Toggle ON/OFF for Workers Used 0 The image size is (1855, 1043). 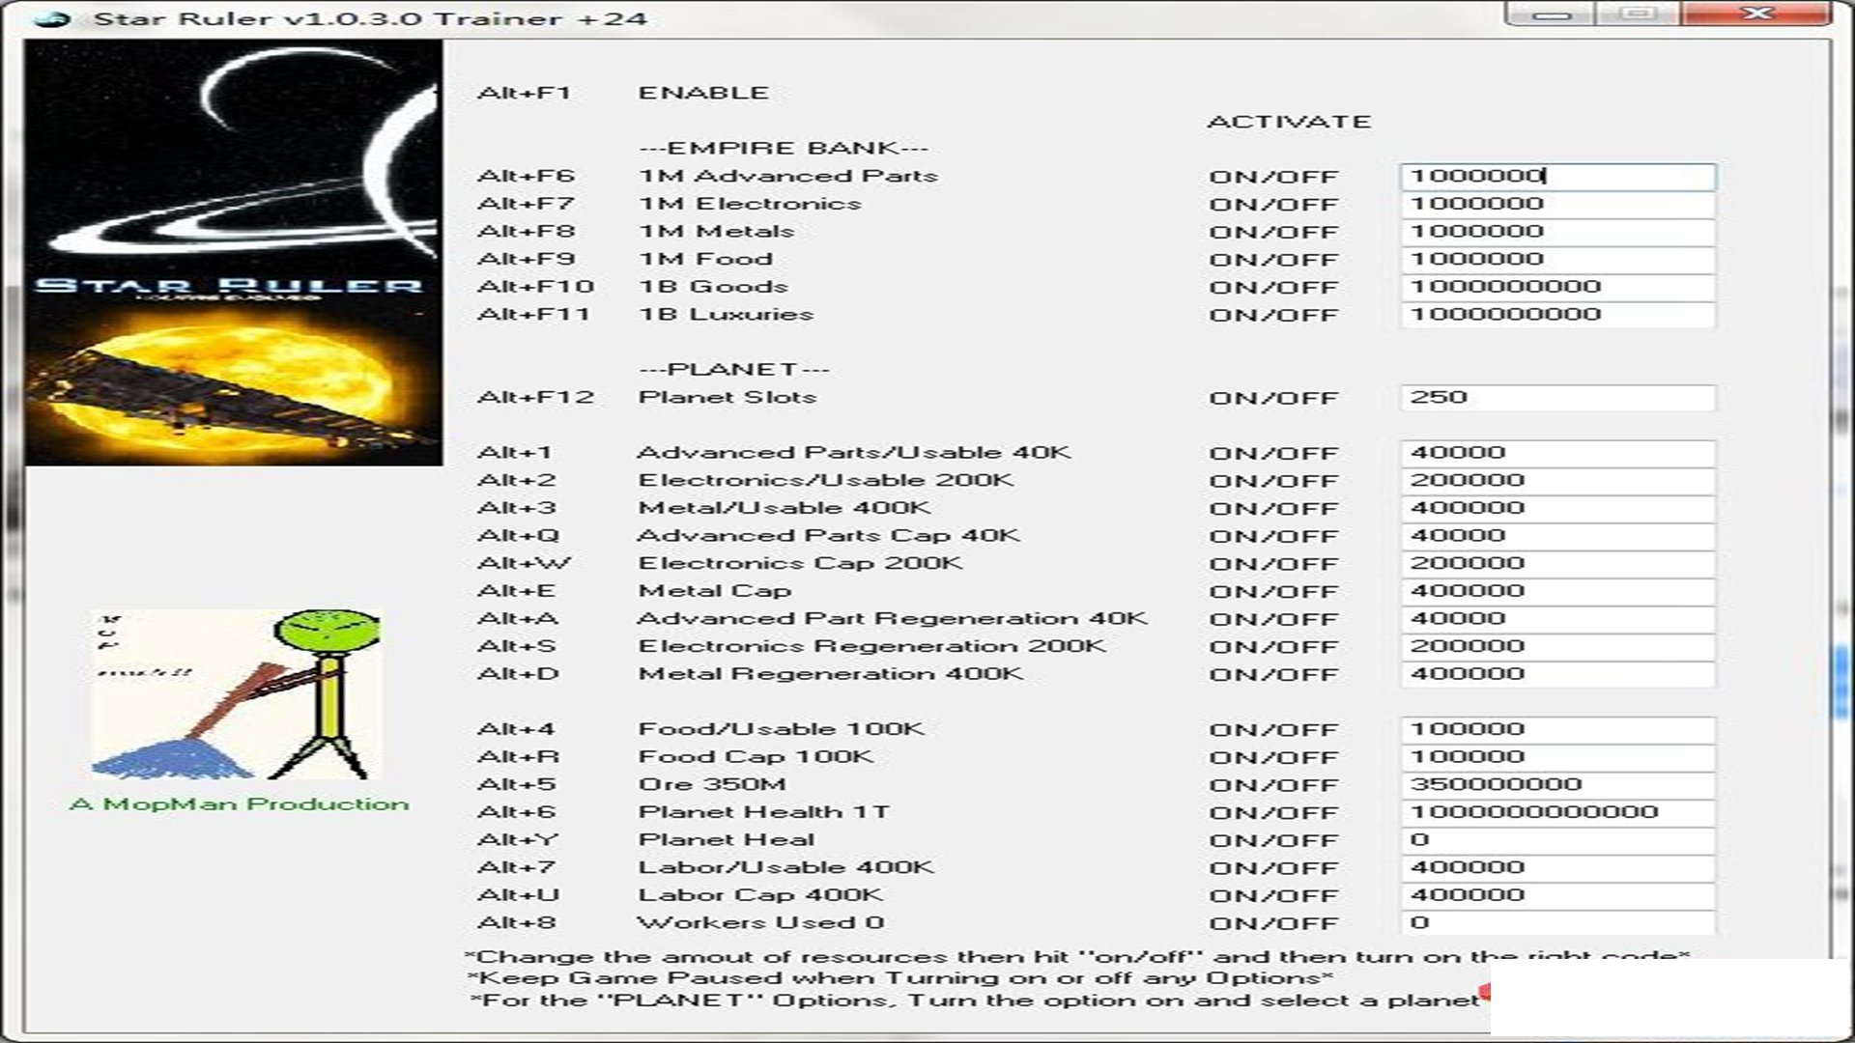click(x=1272, y=924)
